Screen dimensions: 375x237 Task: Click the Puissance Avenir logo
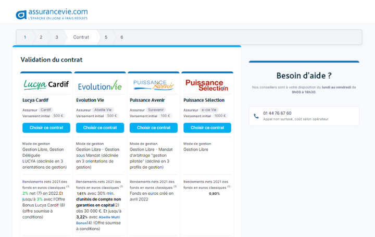(153, 85)
